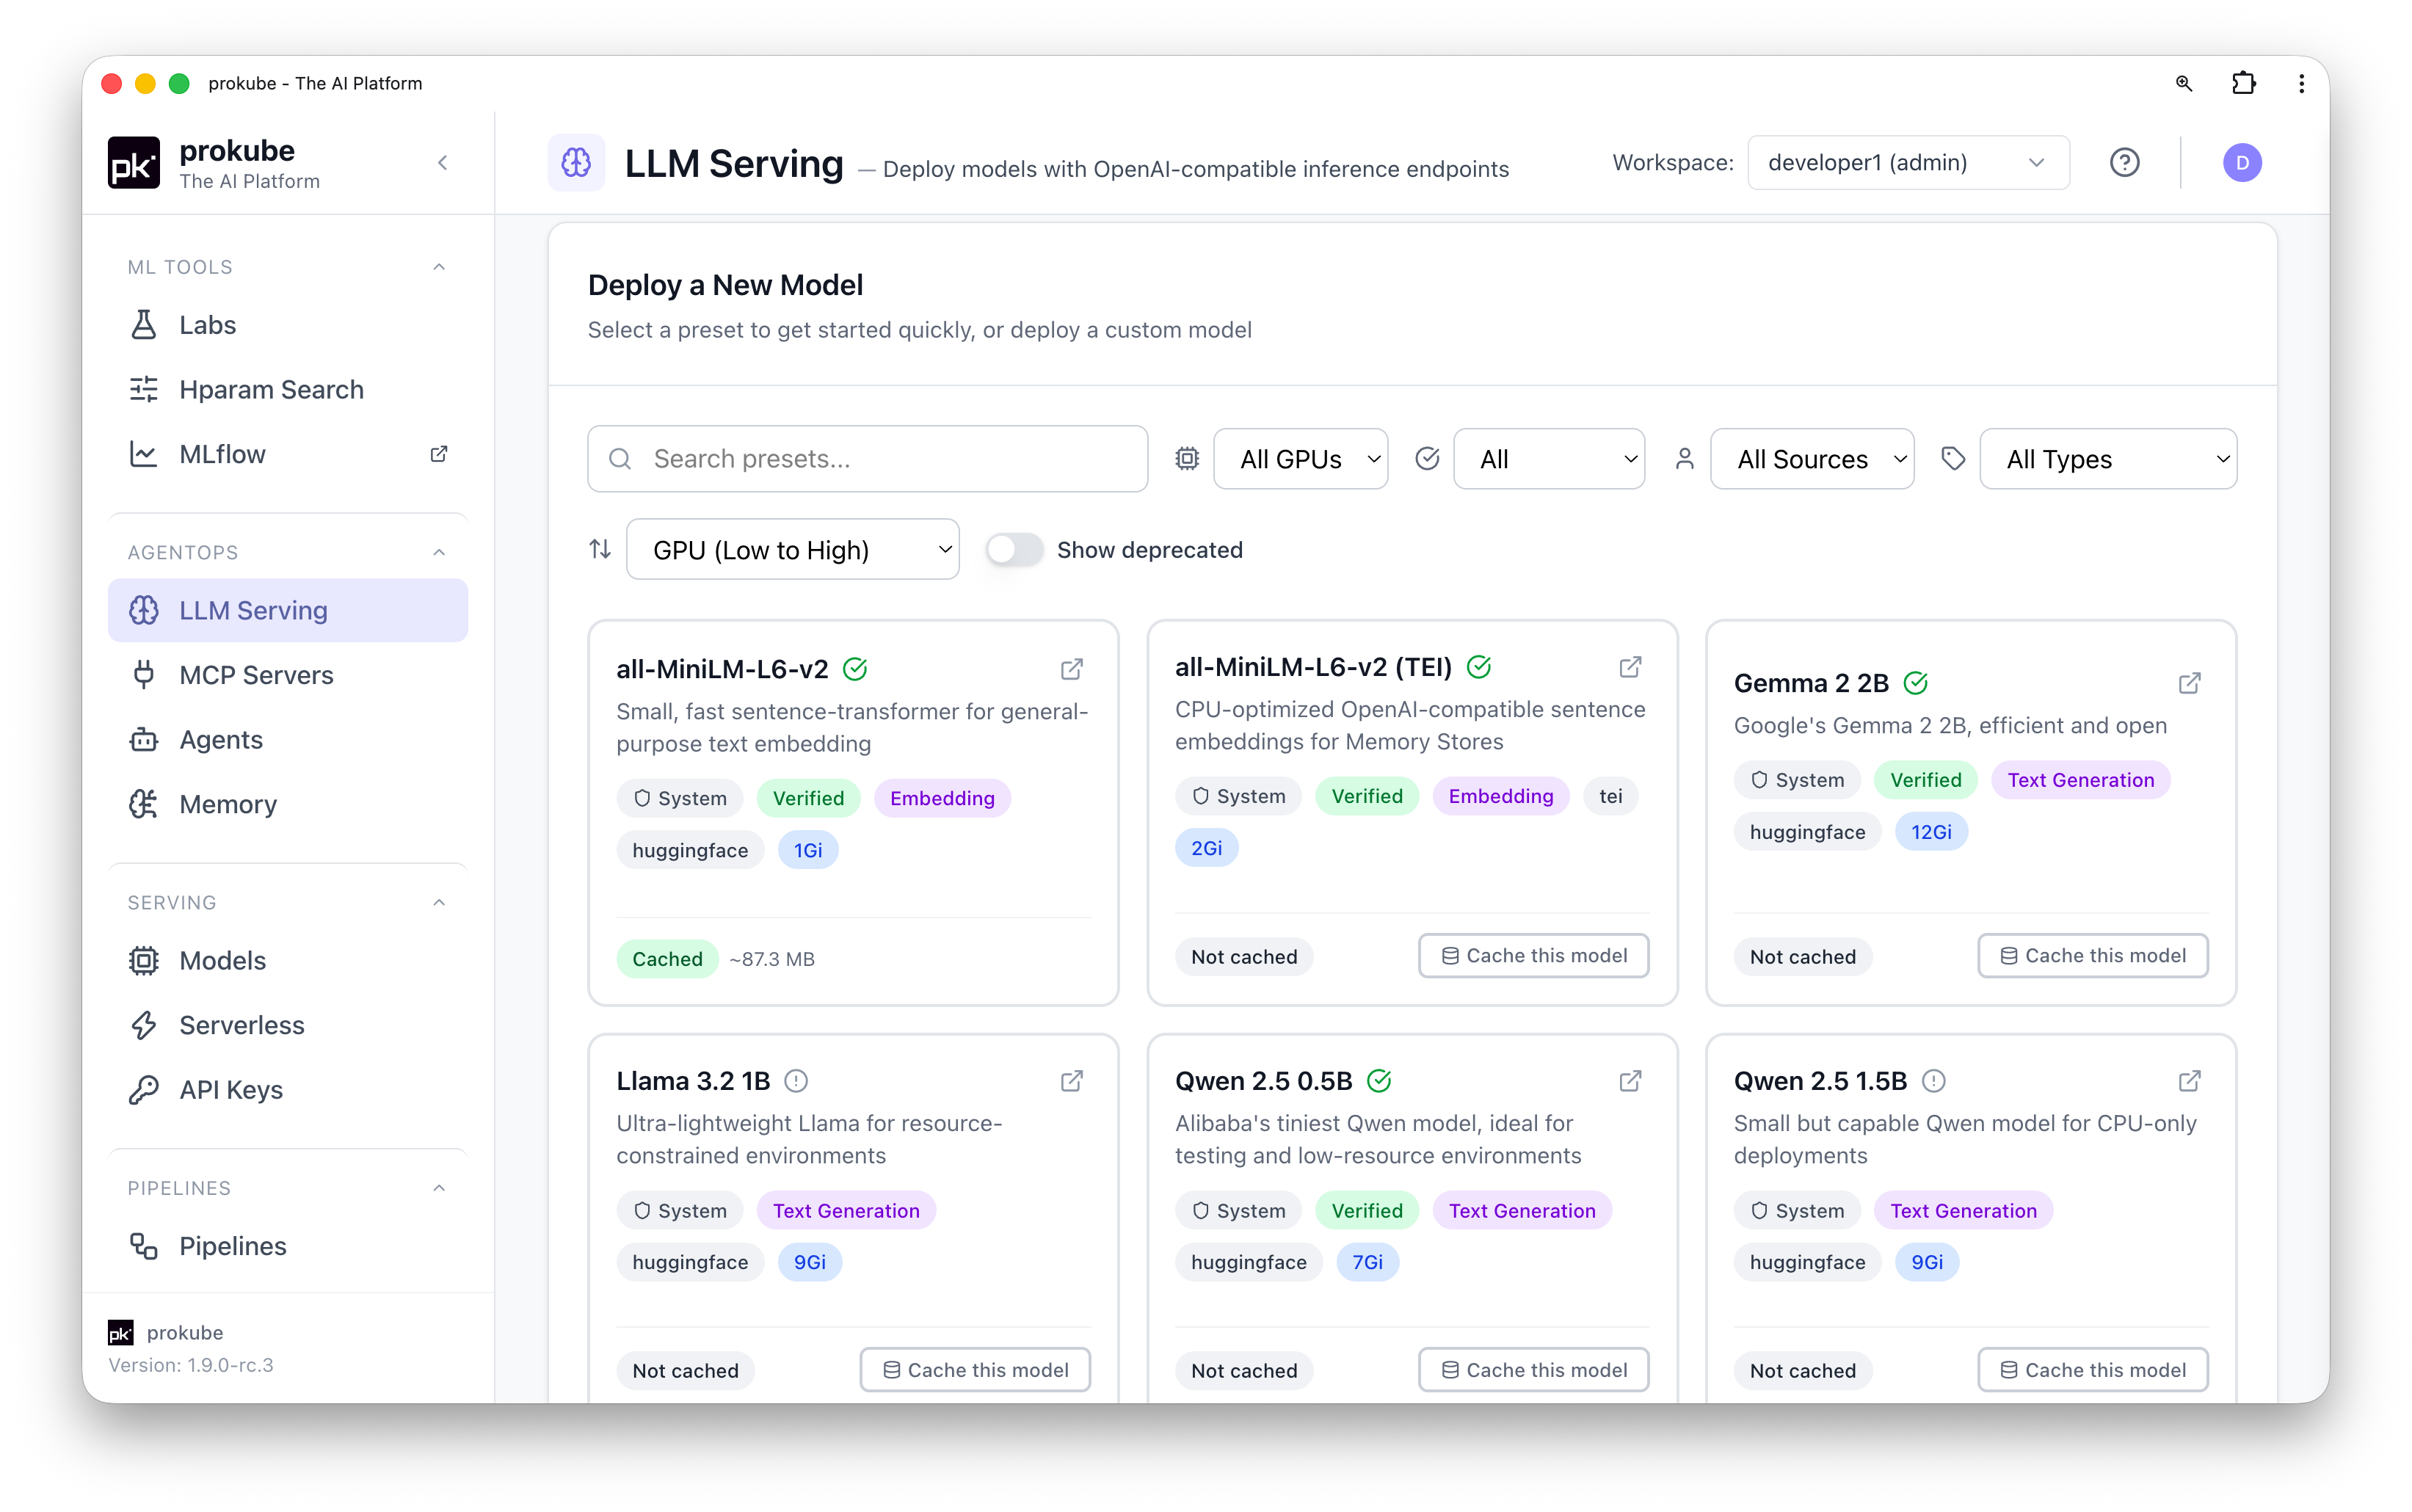Open the Workspace developer1 (admin) dropdown
This screenshot has width=2412, height=1512.
1908,162
